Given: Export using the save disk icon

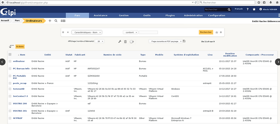Looking at the screenshot, I should [x=184, y=41].
